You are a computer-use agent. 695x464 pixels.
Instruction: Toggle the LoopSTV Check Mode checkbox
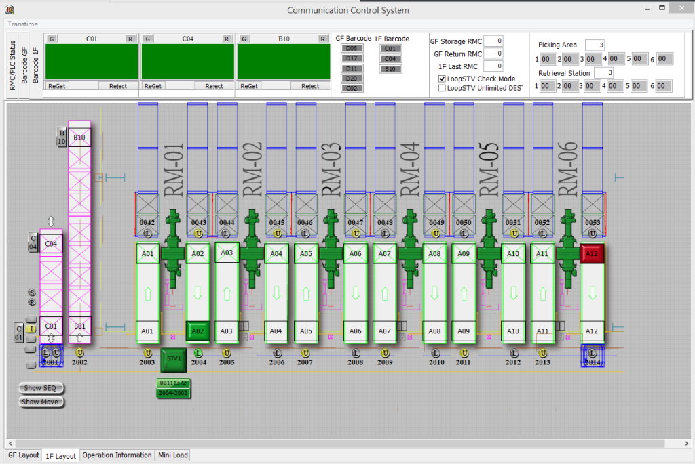point(443,79)
